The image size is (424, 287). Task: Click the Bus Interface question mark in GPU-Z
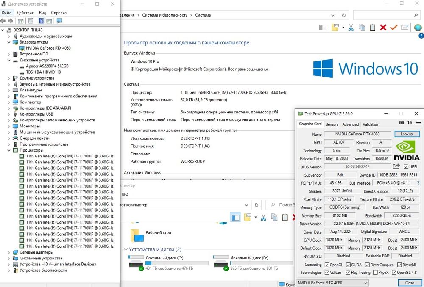click(418, 183)
